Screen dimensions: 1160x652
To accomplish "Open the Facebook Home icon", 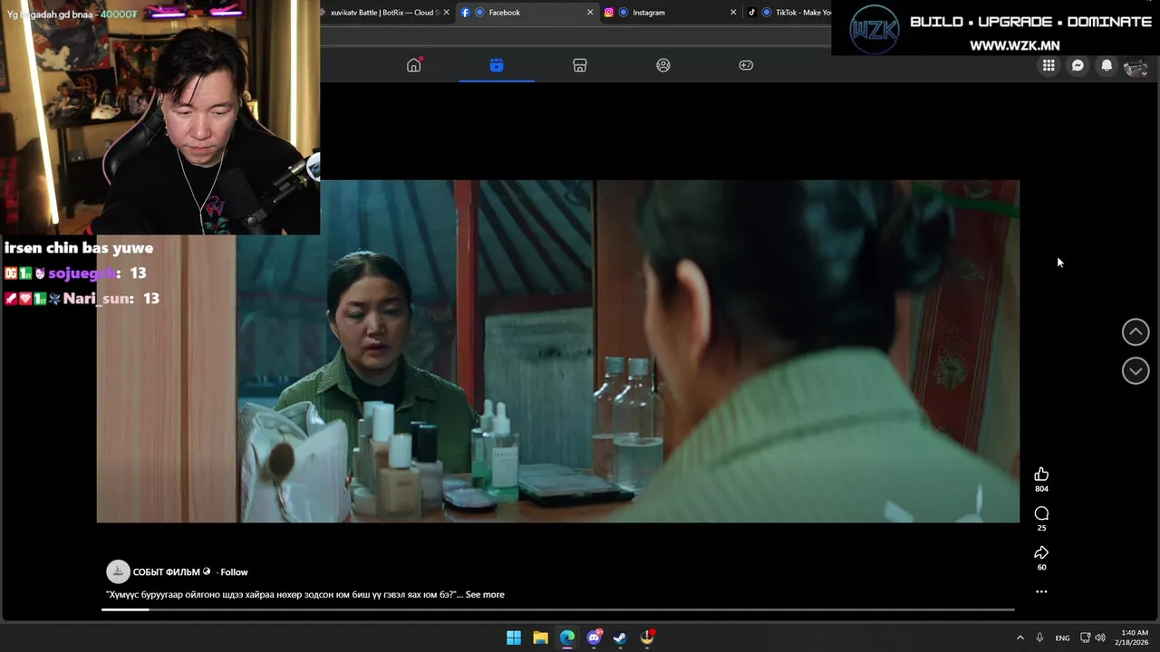I will click(x=414, y=65).
